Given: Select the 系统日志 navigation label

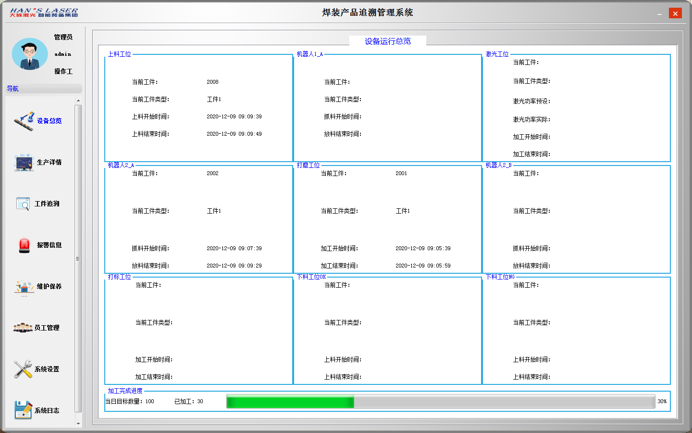Looking at the screenshot, I should click(x=47, y=411).
